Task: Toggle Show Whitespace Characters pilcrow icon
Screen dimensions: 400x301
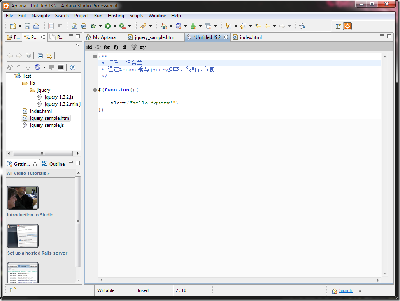Action: click(x=60, y=26)
